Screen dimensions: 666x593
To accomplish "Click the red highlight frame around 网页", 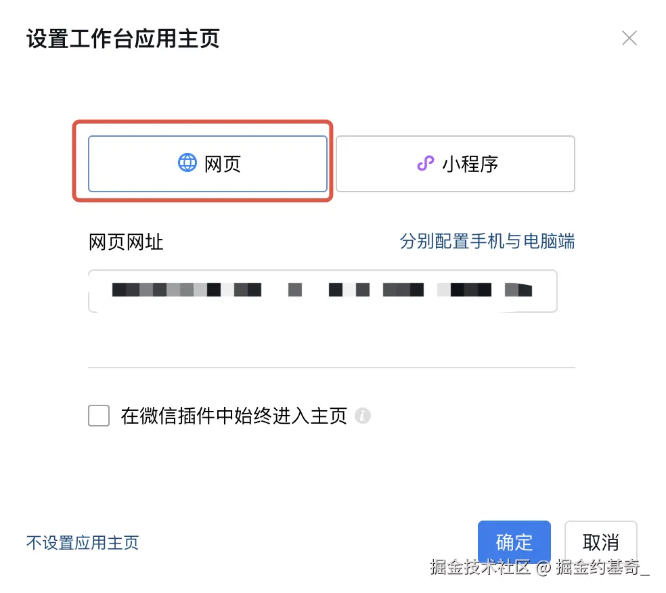I will [203, 124].
